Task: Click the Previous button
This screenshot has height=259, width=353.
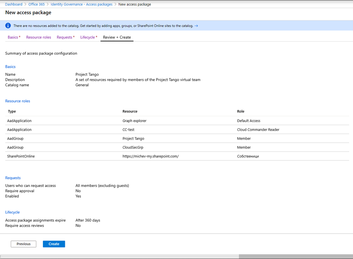Action: pyautogui.click(x=23, y=244)
